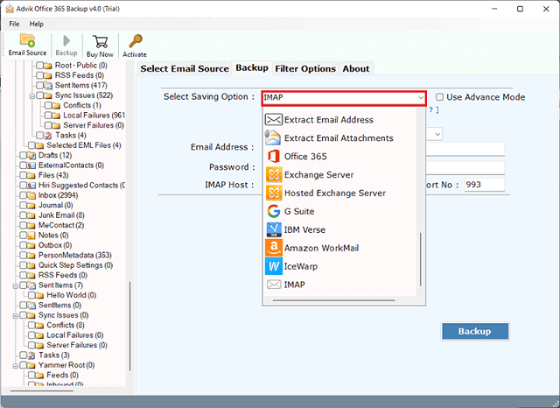
Task: Click the ExternalContacts (0) contact icon
Action: [31, 165]
